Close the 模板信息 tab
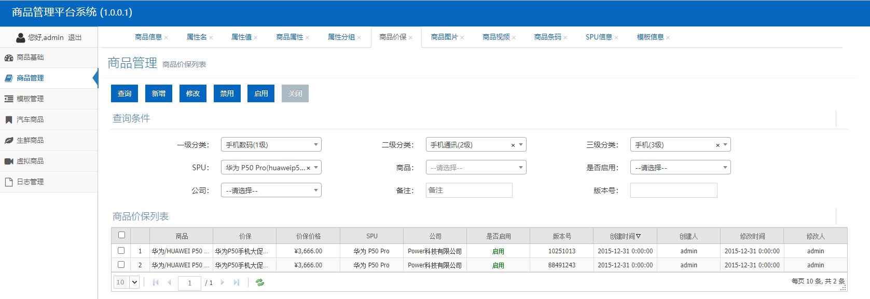 pyautogui.click(x=668, y=37)
